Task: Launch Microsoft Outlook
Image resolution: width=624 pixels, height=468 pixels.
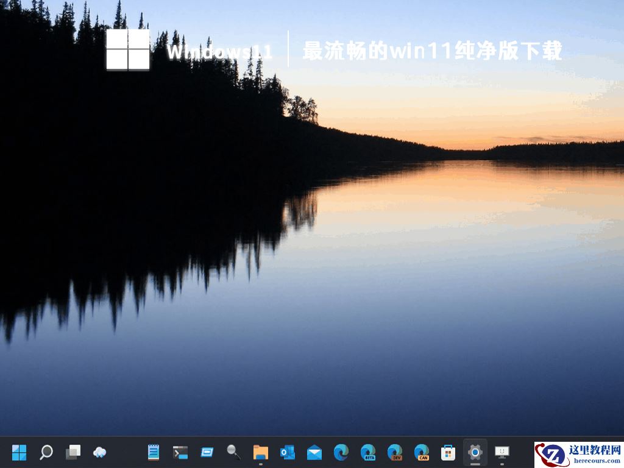Action: point(286,453)
